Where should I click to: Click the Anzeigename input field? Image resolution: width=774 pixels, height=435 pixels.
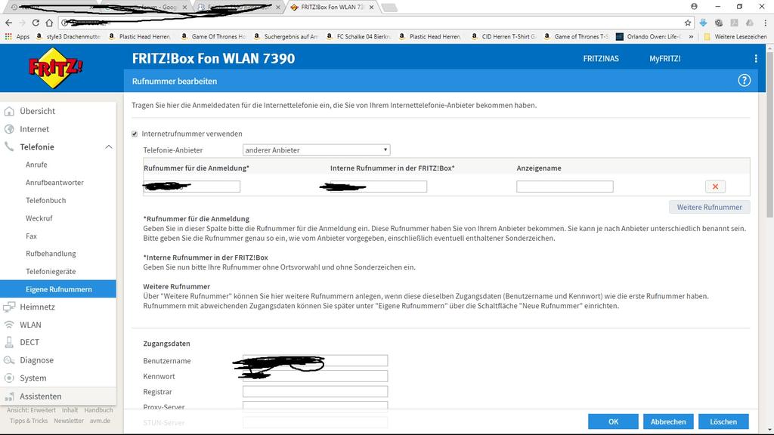point(565,187)
